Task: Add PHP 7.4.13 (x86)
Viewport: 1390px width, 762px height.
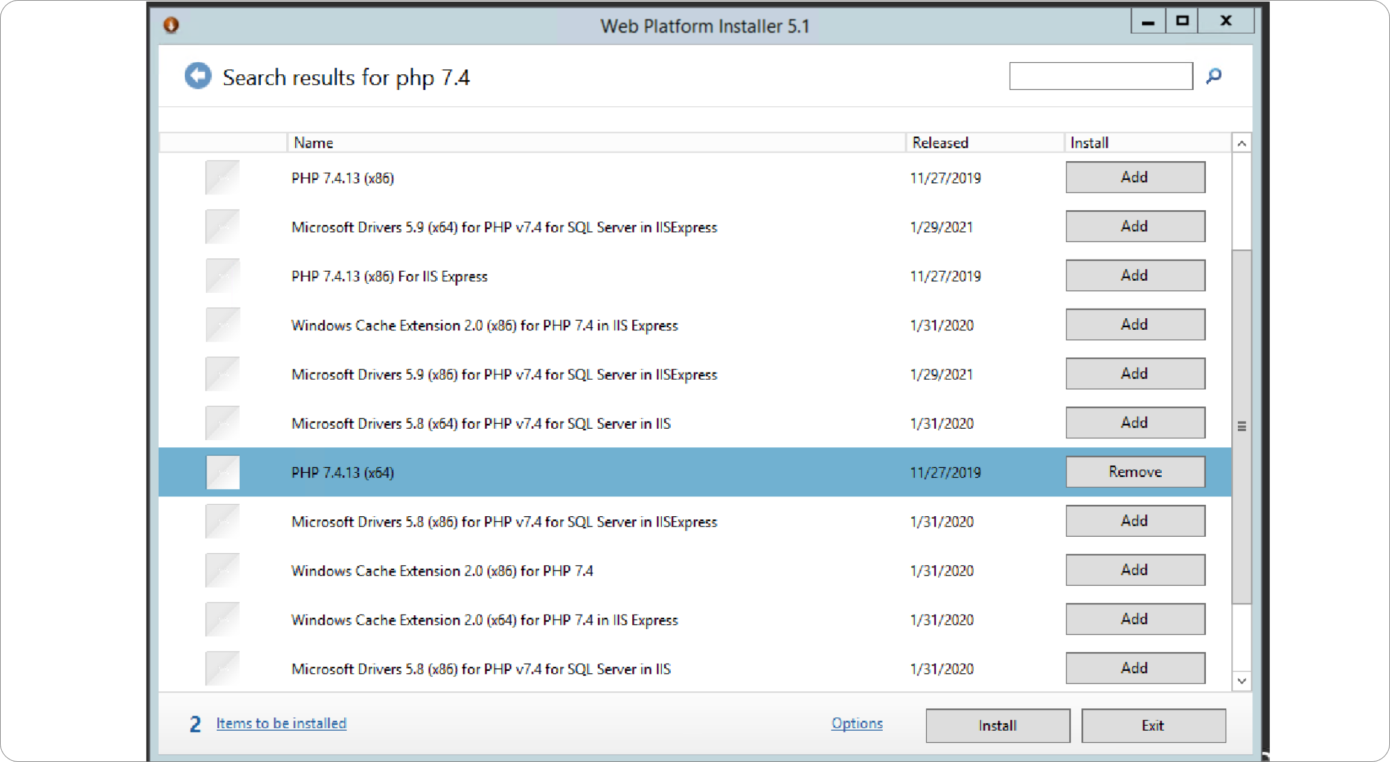Action: click(1135, 177)
